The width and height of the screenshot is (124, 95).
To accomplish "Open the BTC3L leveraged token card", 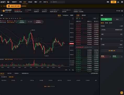I will click(106, 57).
